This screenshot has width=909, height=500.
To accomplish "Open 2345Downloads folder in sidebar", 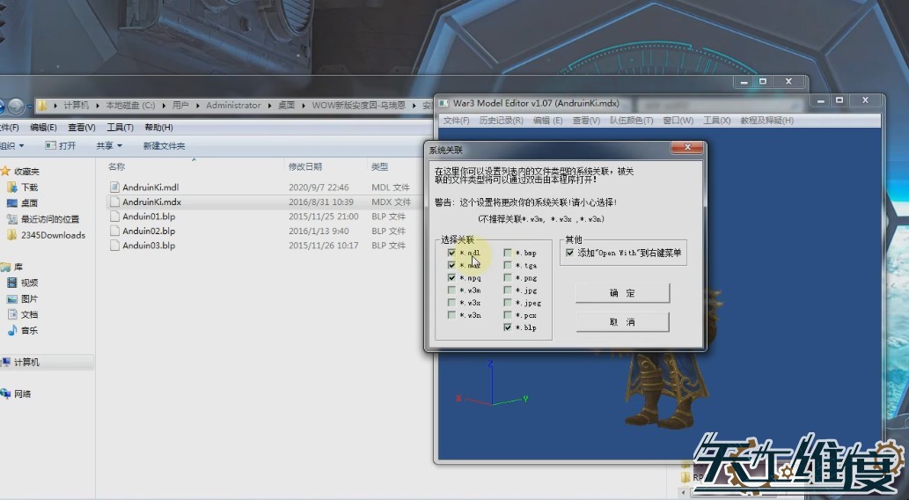I will click(12, 235).
